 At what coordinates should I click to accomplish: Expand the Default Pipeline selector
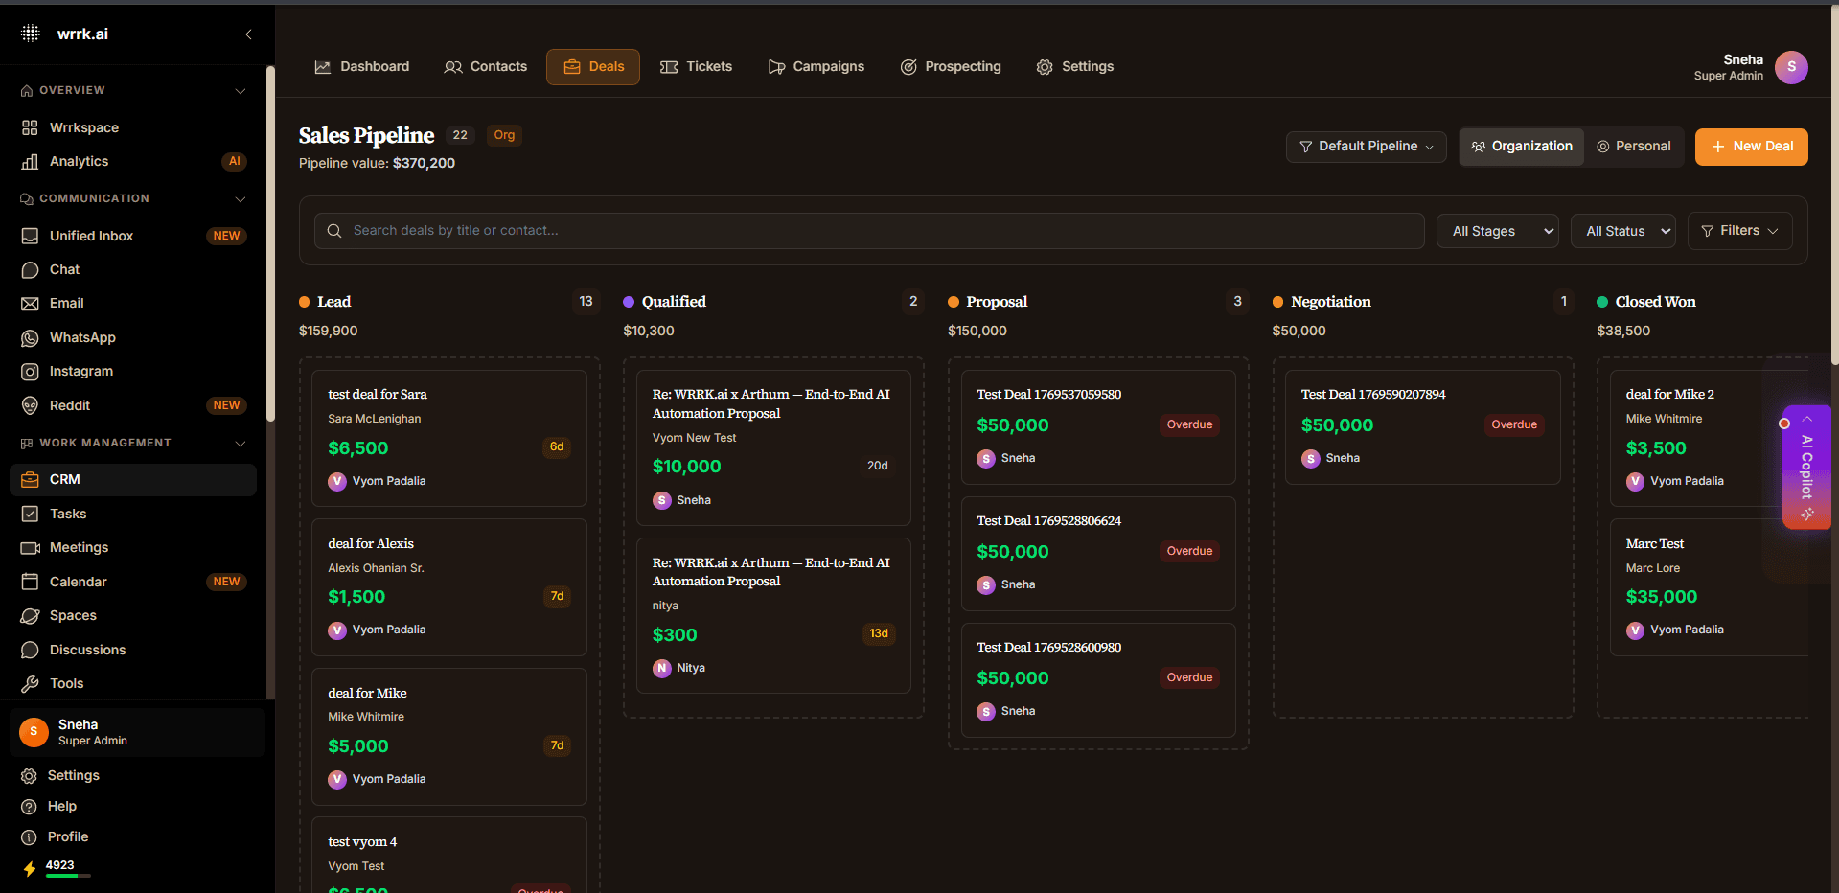[x=1366, y=146]
